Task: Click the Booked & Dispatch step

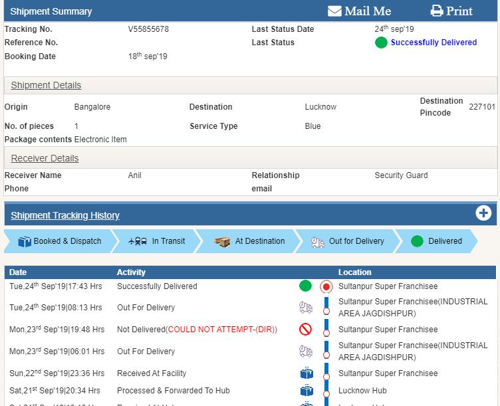Action: pyautogui.click(x=60, y=241)
